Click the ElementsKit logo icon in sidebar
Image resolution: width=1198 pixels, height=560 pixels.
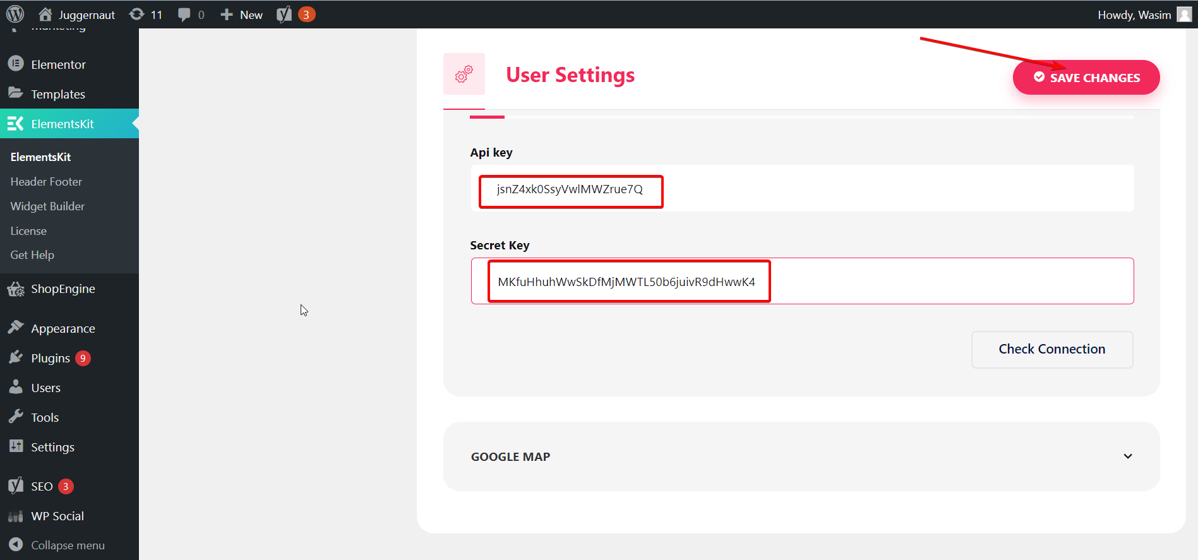pos(16,124)
